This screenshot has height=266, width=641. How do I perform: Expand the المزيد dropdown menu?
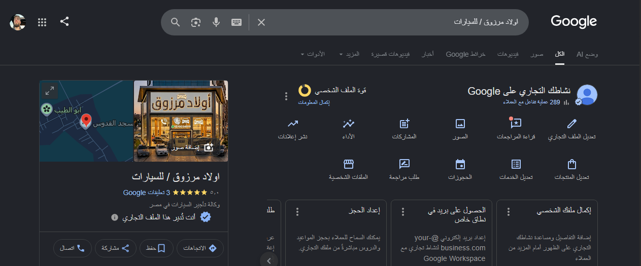(349, 54)
